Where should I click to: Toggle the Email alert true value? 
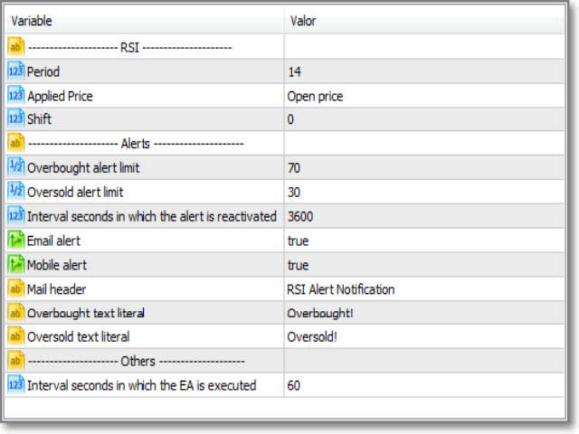(x=298, y=241)
